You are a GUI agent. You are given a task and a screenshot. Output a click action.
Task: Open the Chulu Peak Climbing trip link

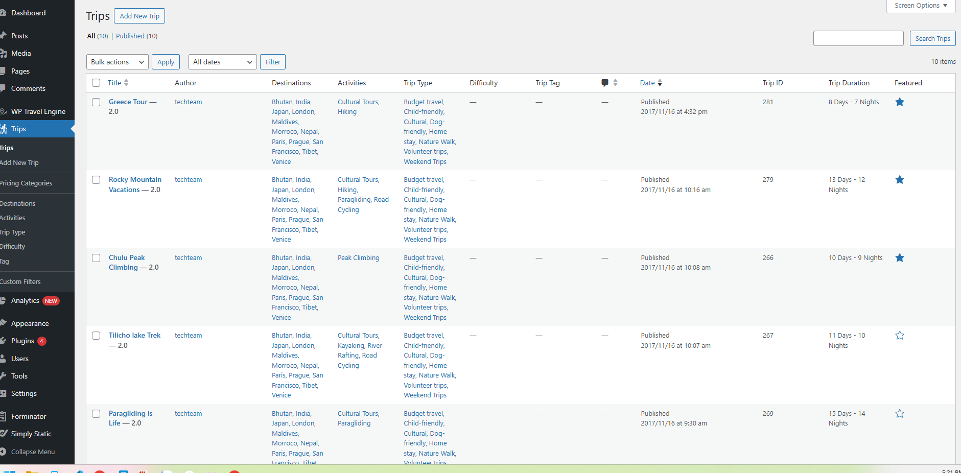tap(127, 258)
